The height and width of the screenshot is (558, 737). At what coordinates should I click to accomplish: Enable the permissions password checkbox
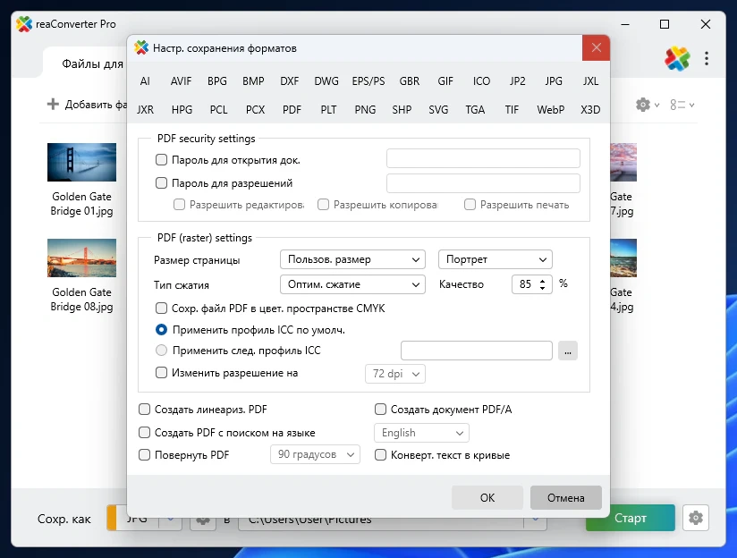tap(161, 182)
